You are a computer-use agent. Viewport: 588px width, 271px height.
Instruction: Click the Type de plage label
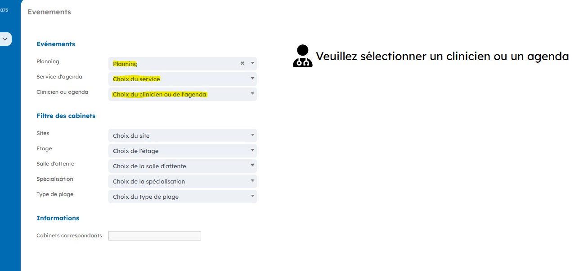tap(55, 194)
